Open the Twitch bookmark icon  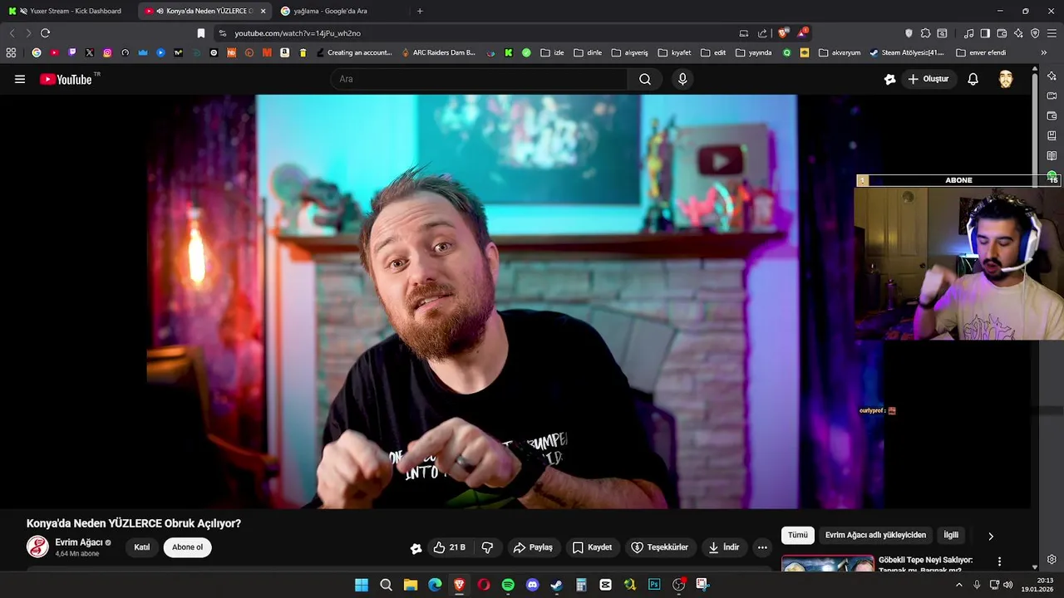[x=72, y=52]
